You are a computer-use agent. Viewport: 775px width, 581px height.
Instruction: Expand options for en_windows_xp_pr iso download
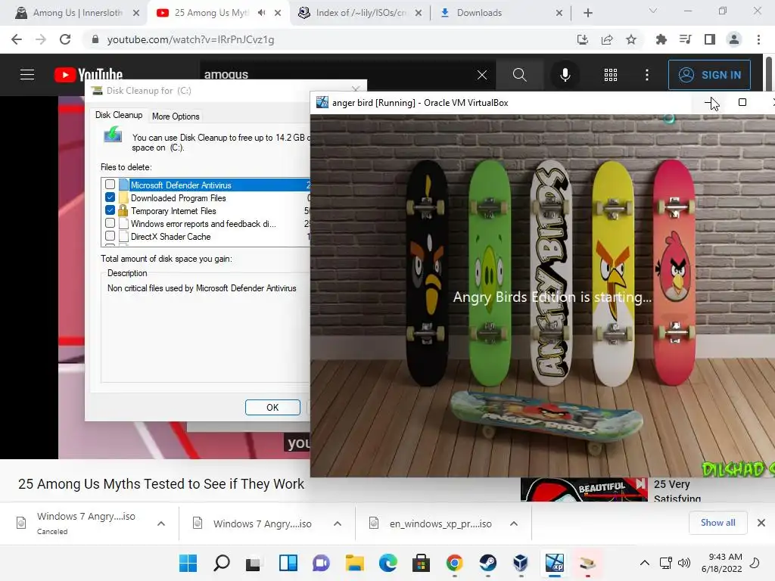click(514, 524)
